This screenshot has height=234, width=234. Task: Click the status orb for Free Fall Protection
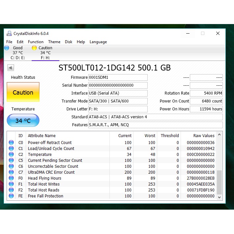tap(11, 196)
